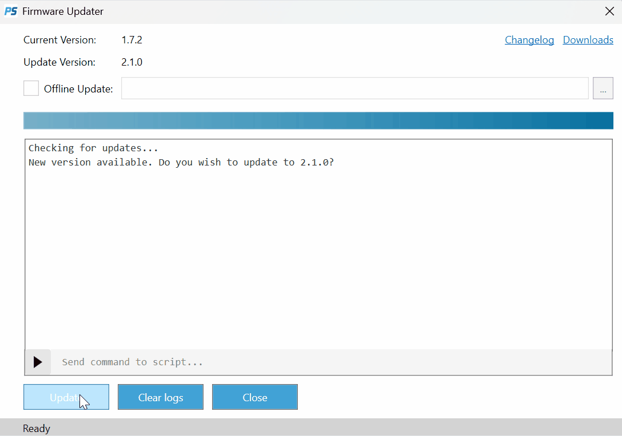Click the current version number 1.7.2

[x=131, y=40]
